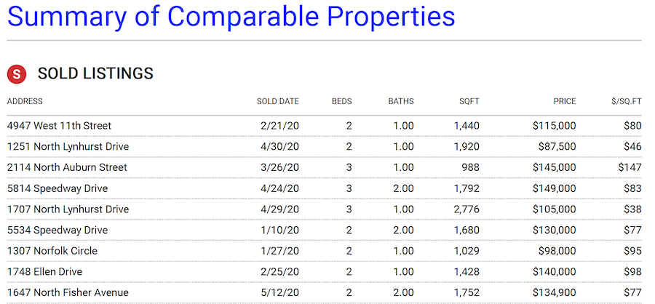Click the red S sold listings icon
Viewport: 655px width, 304px height.
click(17, 74)
